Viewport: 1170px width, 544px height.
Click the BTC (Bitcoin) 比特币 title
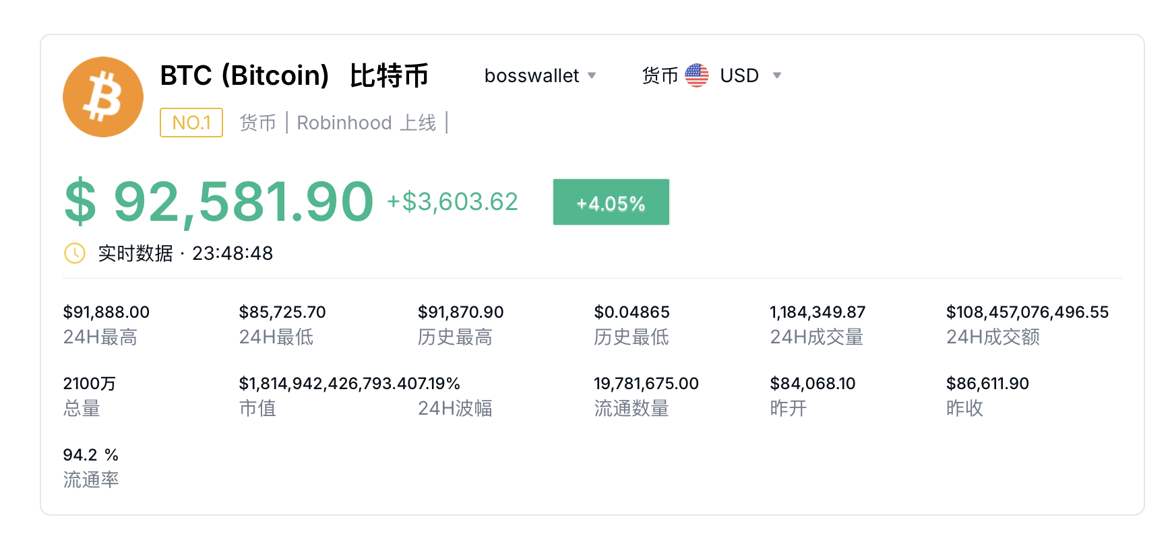click(x=295, y=75)
